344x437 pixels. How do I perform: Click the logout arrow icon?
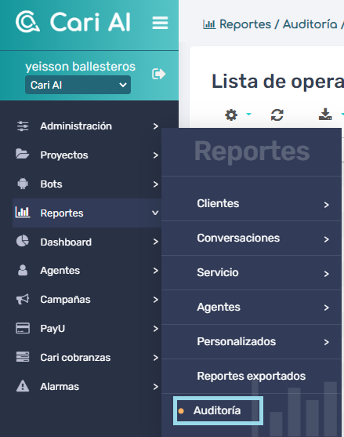tap(158, 74)
